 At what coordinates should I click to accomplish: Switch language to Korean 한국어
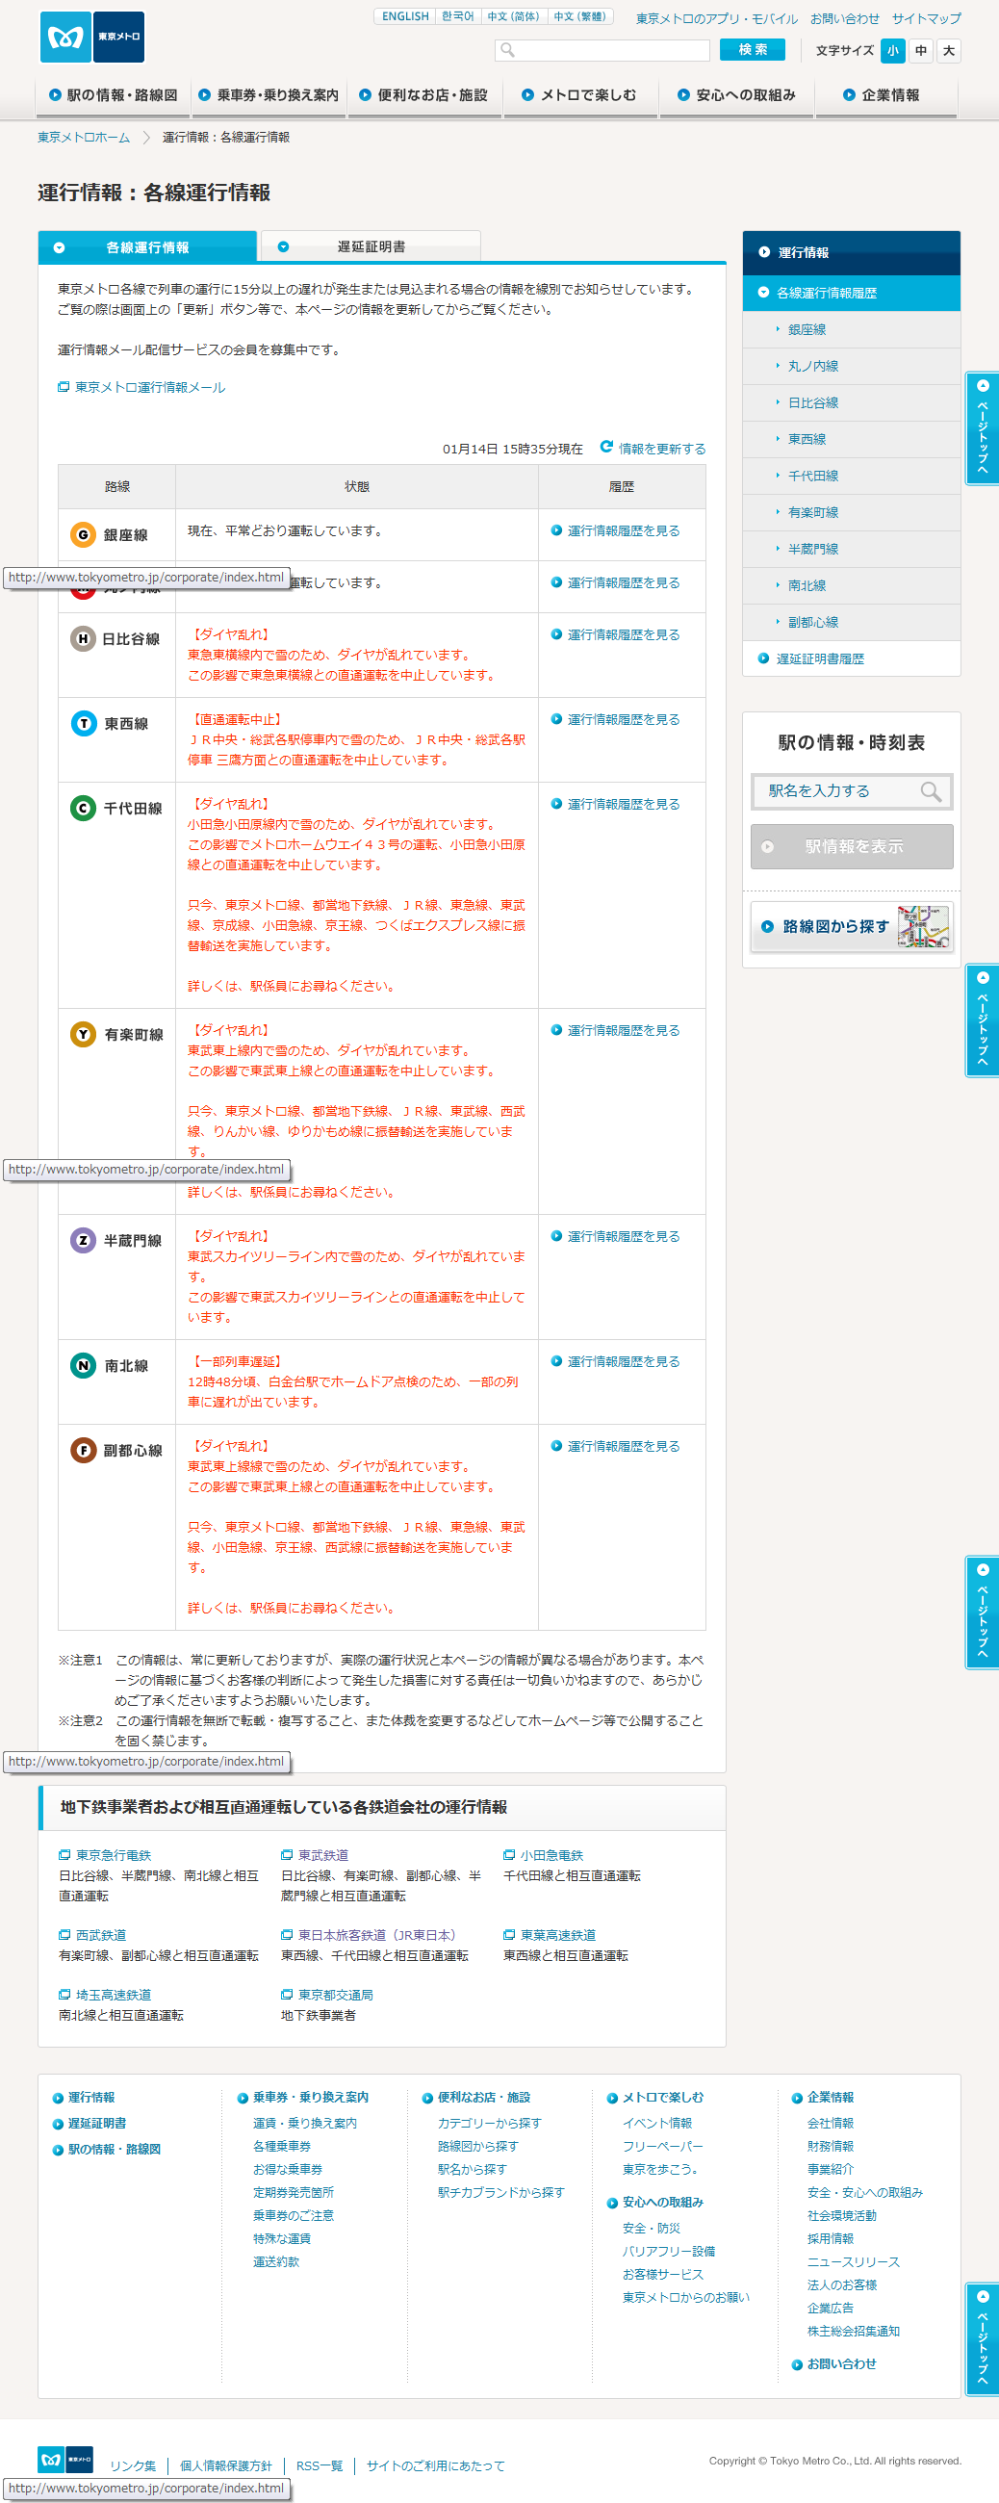pyautogui.click(x=457, y=16)
